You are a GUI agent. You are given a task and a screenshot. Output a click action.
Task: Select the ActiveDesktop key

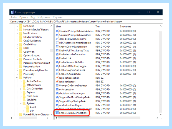click(x=34, y=81)
